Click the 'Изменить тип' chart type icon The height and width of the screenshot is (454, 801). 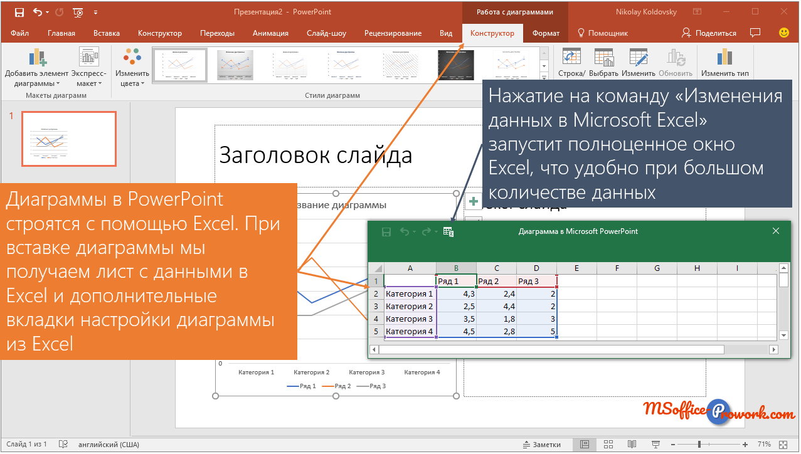pos(724,63)
